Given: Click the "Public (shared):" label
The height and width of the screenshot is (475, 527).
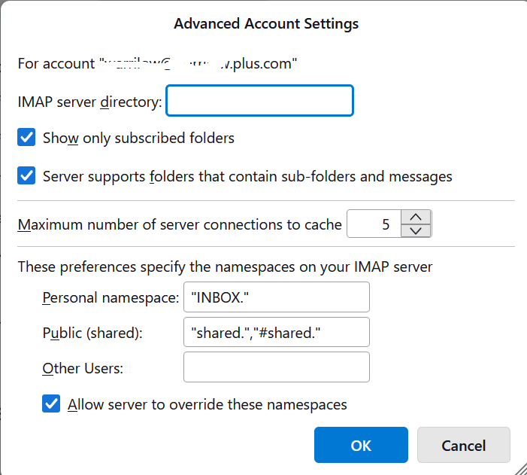Looking at the screenshot, I should point(92,333).
